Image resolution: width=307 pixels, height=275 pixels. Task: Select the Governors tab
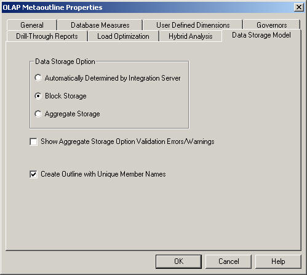coord(271,25)
